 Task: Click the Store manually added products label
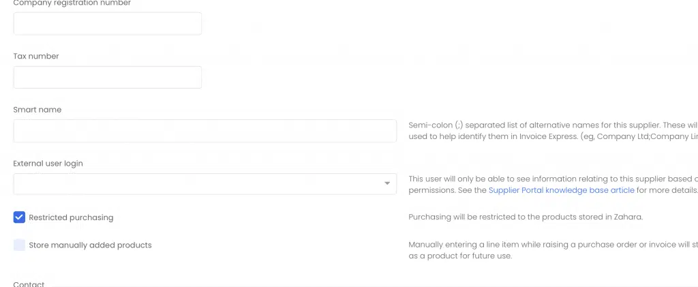pyautogui.click(x=91, y=245)
